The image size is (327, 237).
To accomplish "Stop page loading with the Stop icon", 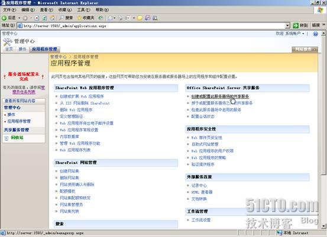I will coord(37,18).
